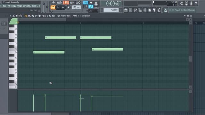Select the B4 note in piano roll
The image size is (205, 115).
pyautogui.click(x=49, y=52)
